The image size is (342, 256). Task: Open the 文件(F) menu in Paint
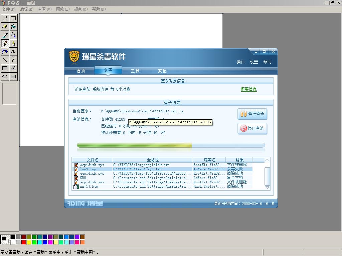(x=8, y=9)
